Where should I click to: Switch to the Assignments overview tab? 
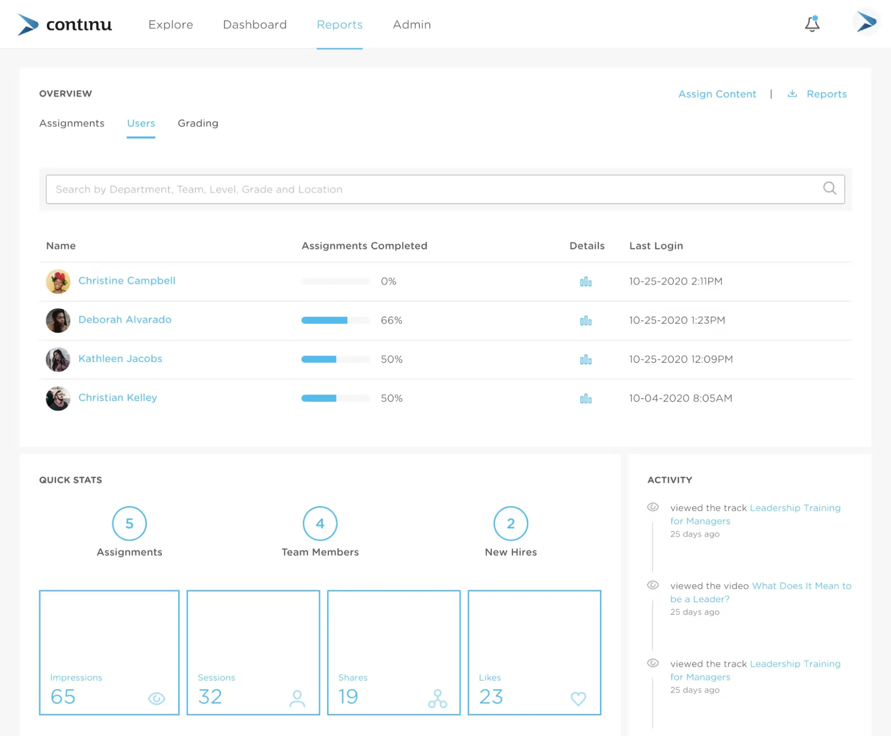click(71, 123)
